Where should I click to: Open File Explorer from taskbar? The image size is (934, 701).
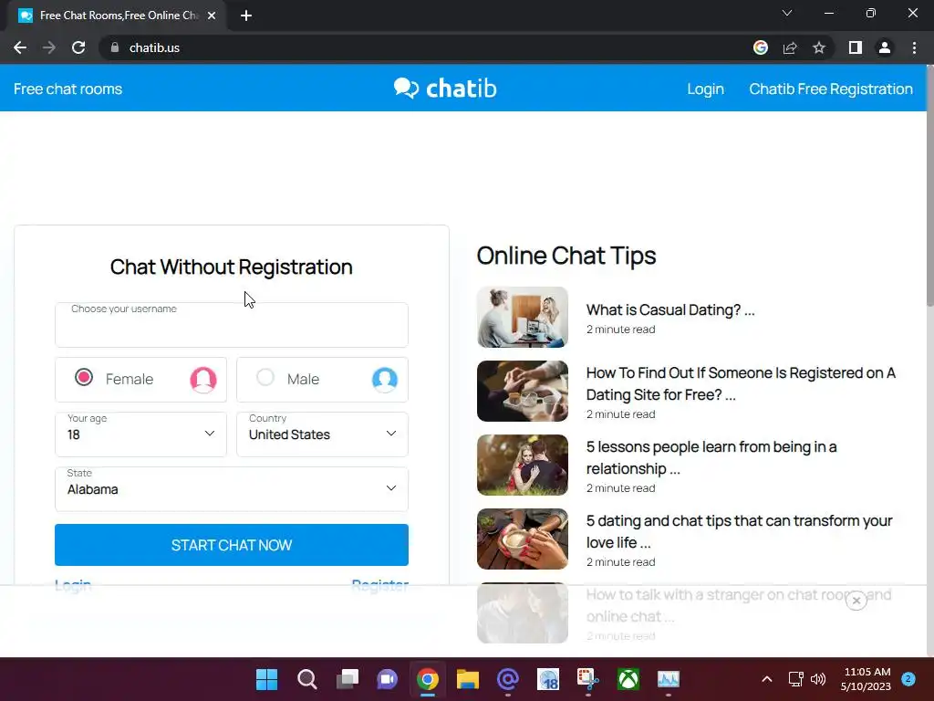tap(468, 679)
